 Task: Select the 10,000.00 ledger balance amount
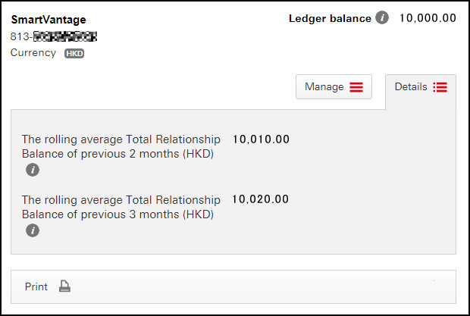pos(428,18)
